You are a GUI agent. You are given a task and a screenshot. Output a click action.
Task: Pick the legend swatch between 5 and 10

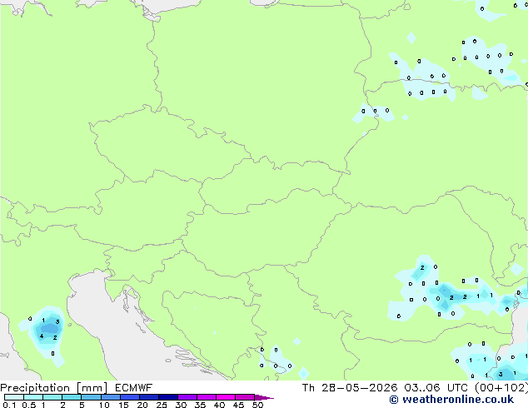(91, 397)
